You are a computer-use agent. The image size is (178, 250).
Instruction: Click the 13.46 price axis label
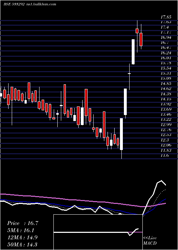166,115
